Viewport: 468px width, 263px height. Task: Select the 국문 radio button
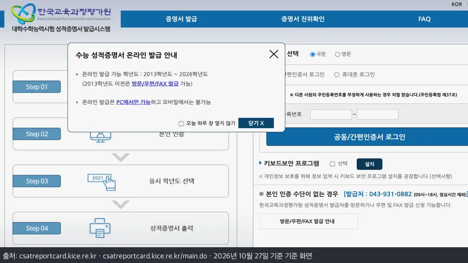click(x=313, y=54)
